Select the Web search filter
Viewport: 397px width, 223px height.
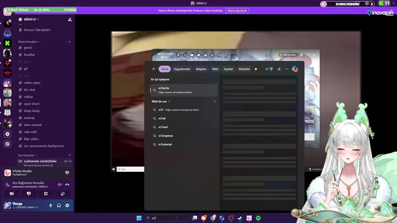tap(215, 69)
